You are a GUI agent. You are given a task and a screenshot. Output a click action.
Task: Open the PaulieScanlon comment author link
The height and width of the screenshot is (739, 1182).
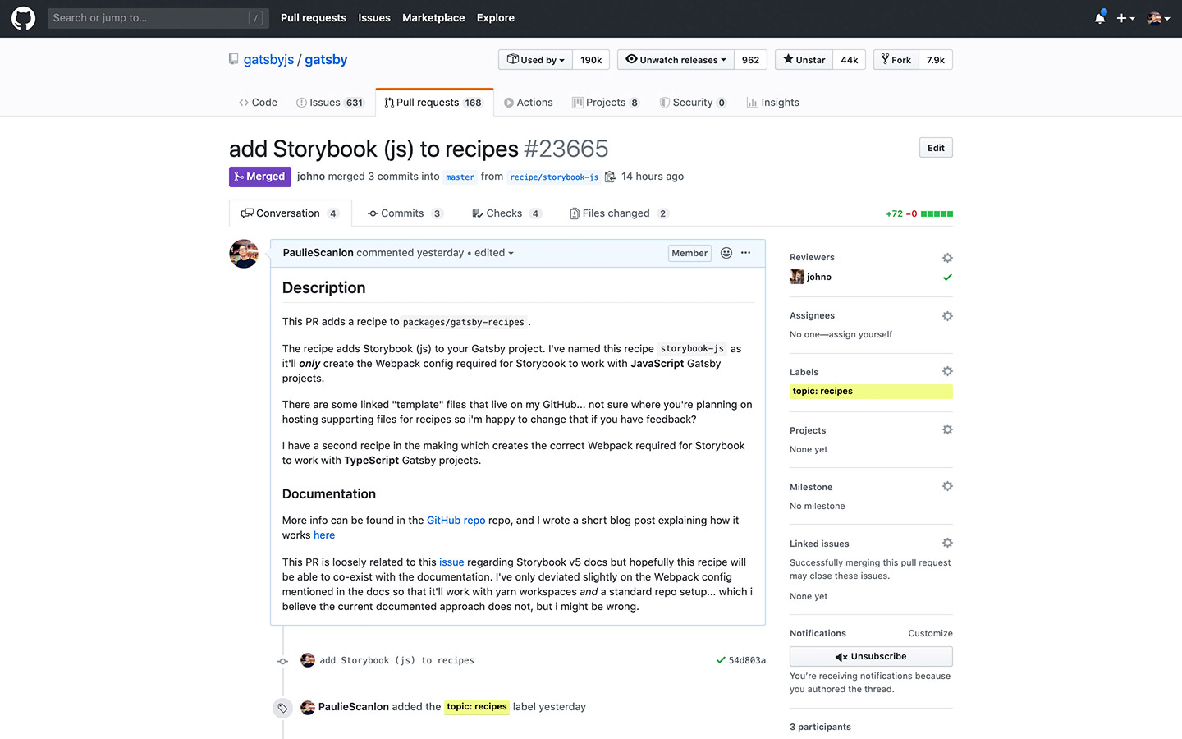pos(318,253)
